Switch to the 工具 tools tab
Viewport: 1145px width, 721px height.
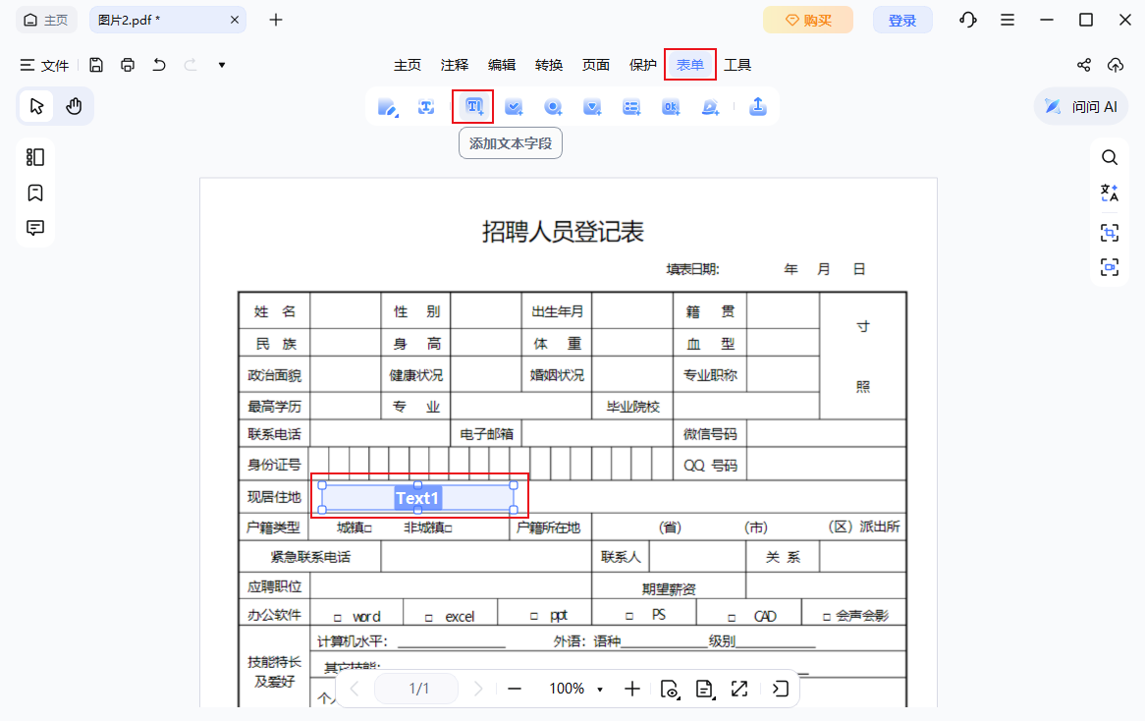(737, 65)
